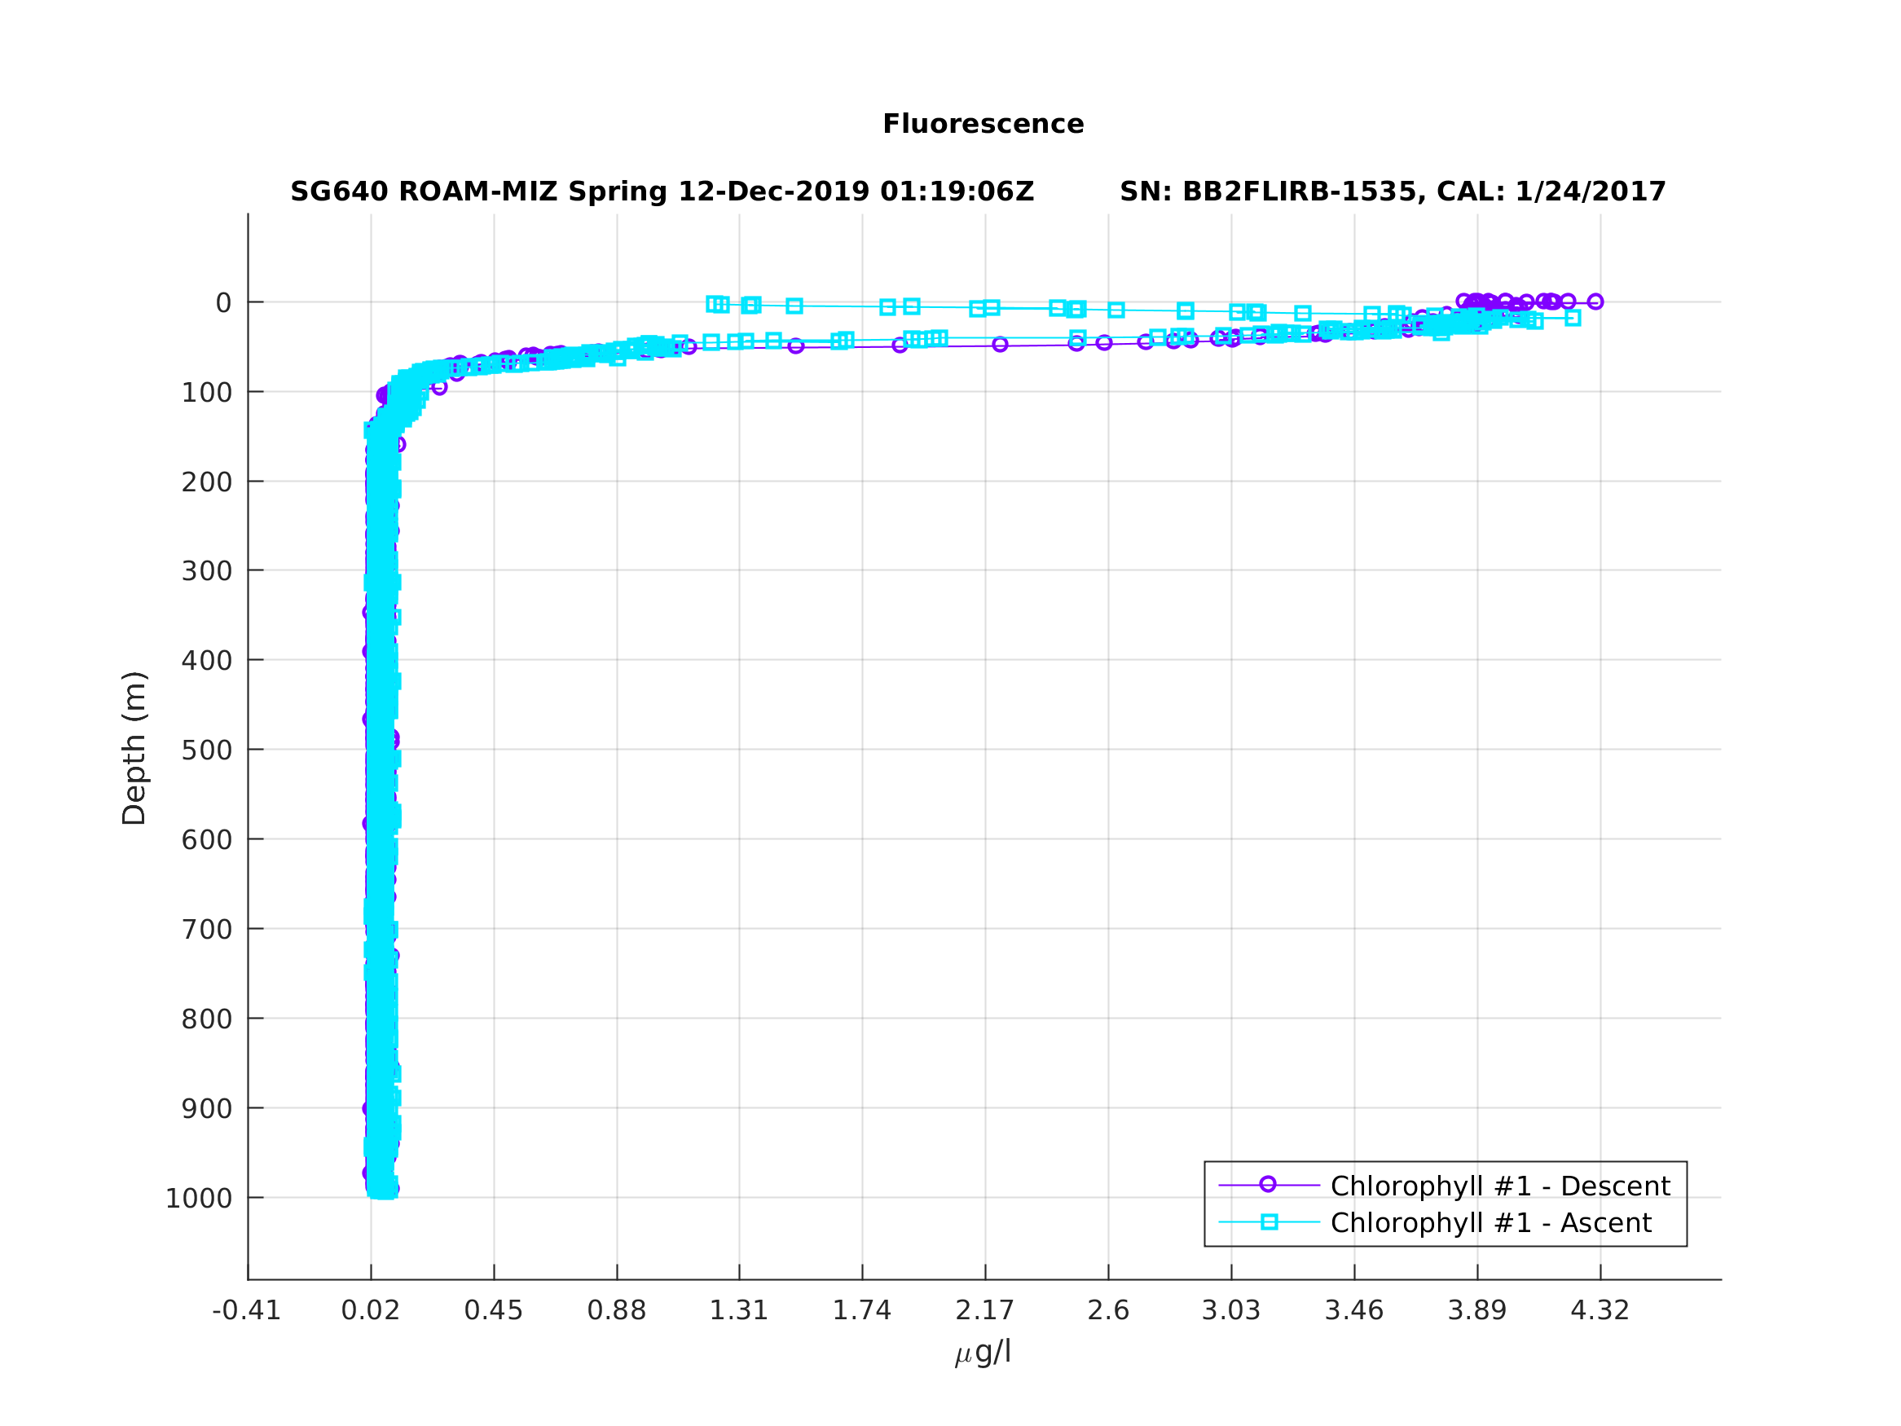
Task: Click the y-axis tick label '300'
Action: click(206, 570)
